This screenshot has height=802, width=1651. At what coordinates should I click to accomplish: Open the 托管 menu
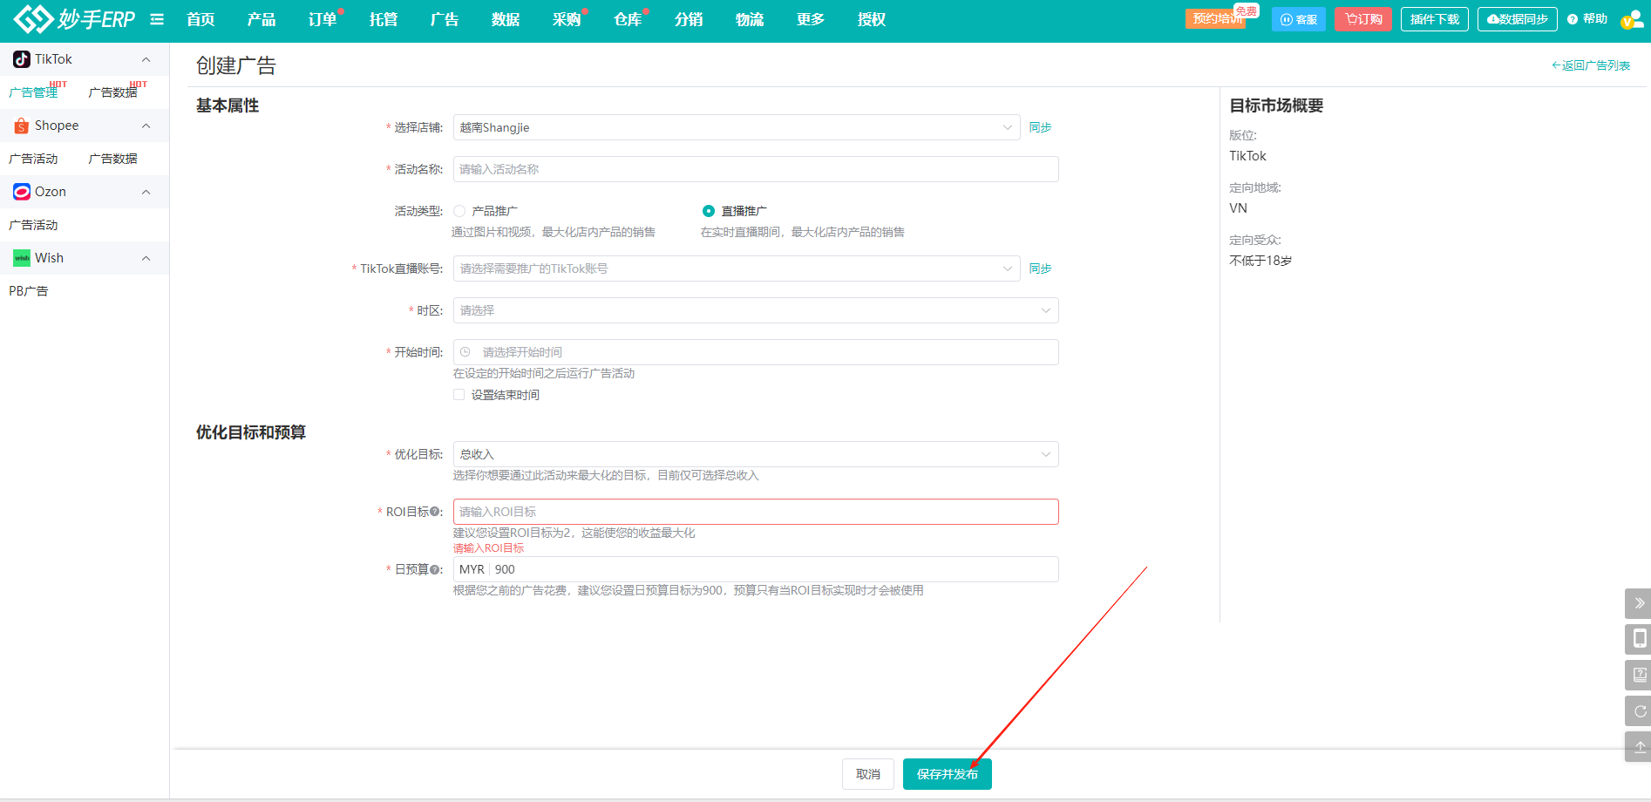[384, 19]
